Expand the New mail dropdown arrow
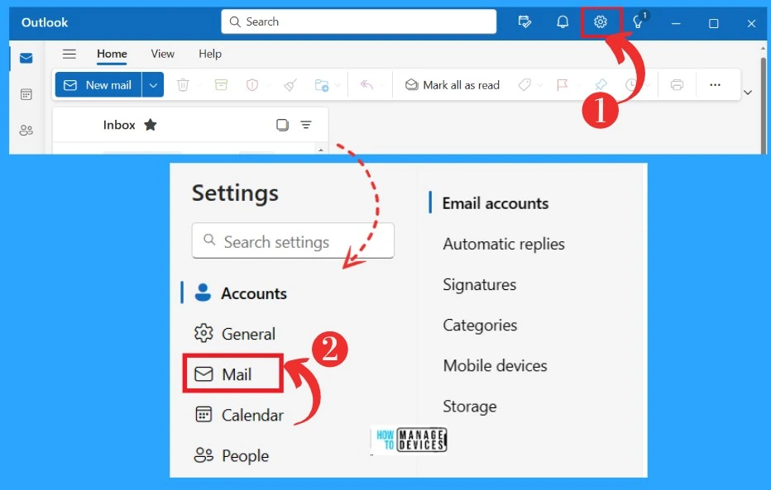The height and width of the screenshot is (490, 771). [153, 85]
